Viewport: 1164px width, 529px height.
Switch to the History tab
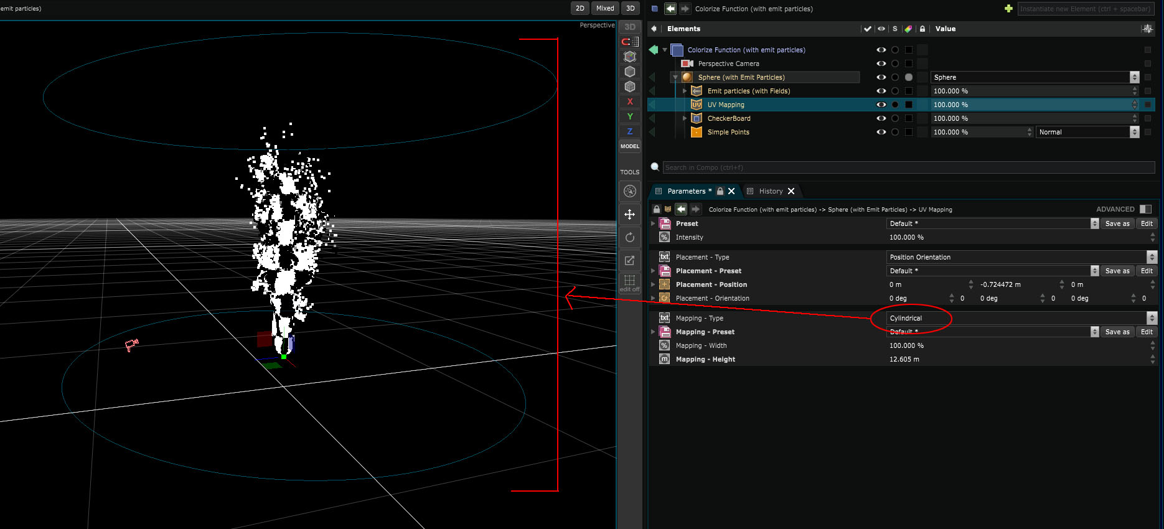click(771, 191)
